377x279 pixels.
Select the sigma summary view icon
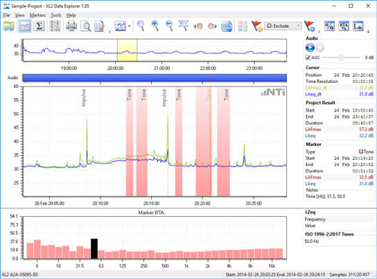(x=39, y=26)
